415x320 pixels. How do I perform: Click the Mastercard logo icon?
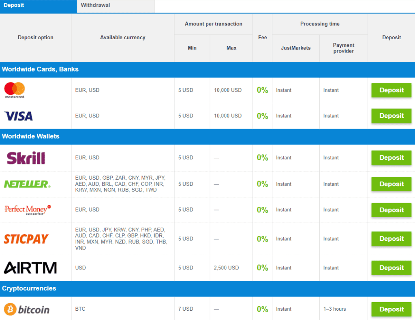[15, 90]
